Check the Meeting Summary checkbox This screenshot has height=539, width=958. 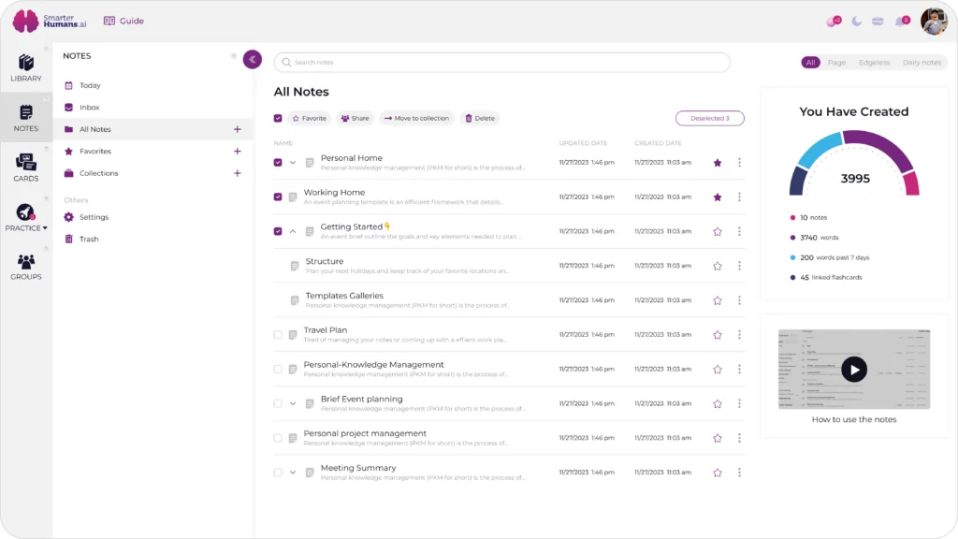[278, 473]
